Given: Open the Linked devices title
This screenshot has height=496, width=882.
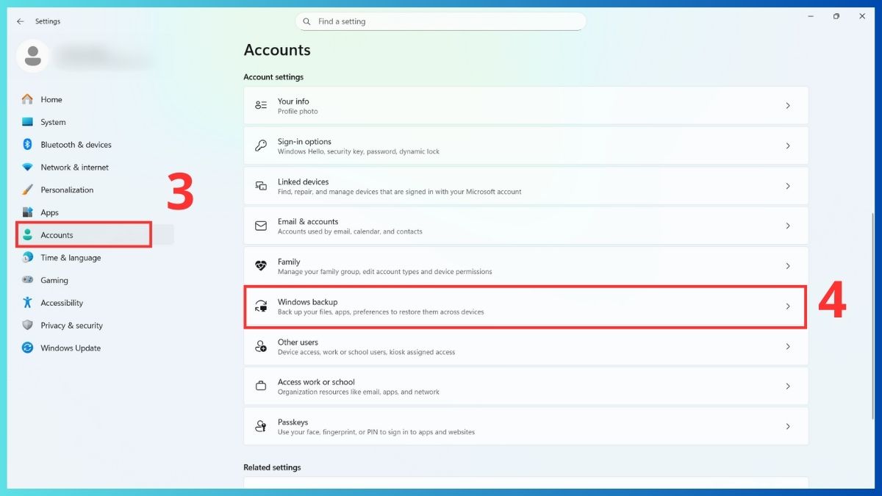Looking at the screenshot, I should click(x=303, y=181).
